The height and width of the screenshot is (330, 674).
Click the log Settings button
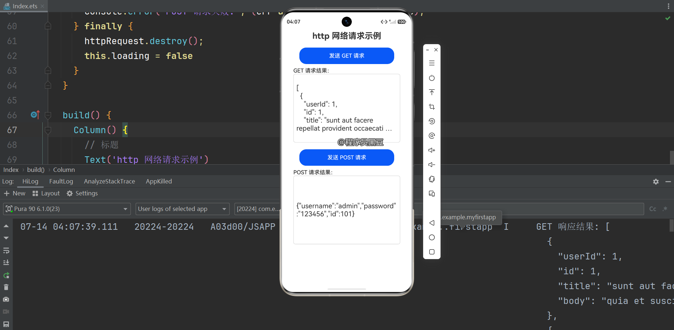pos(82,193)
